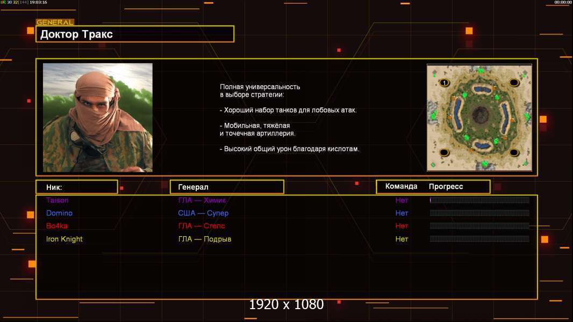Click the Ник: column header

[x=77, y=187]
